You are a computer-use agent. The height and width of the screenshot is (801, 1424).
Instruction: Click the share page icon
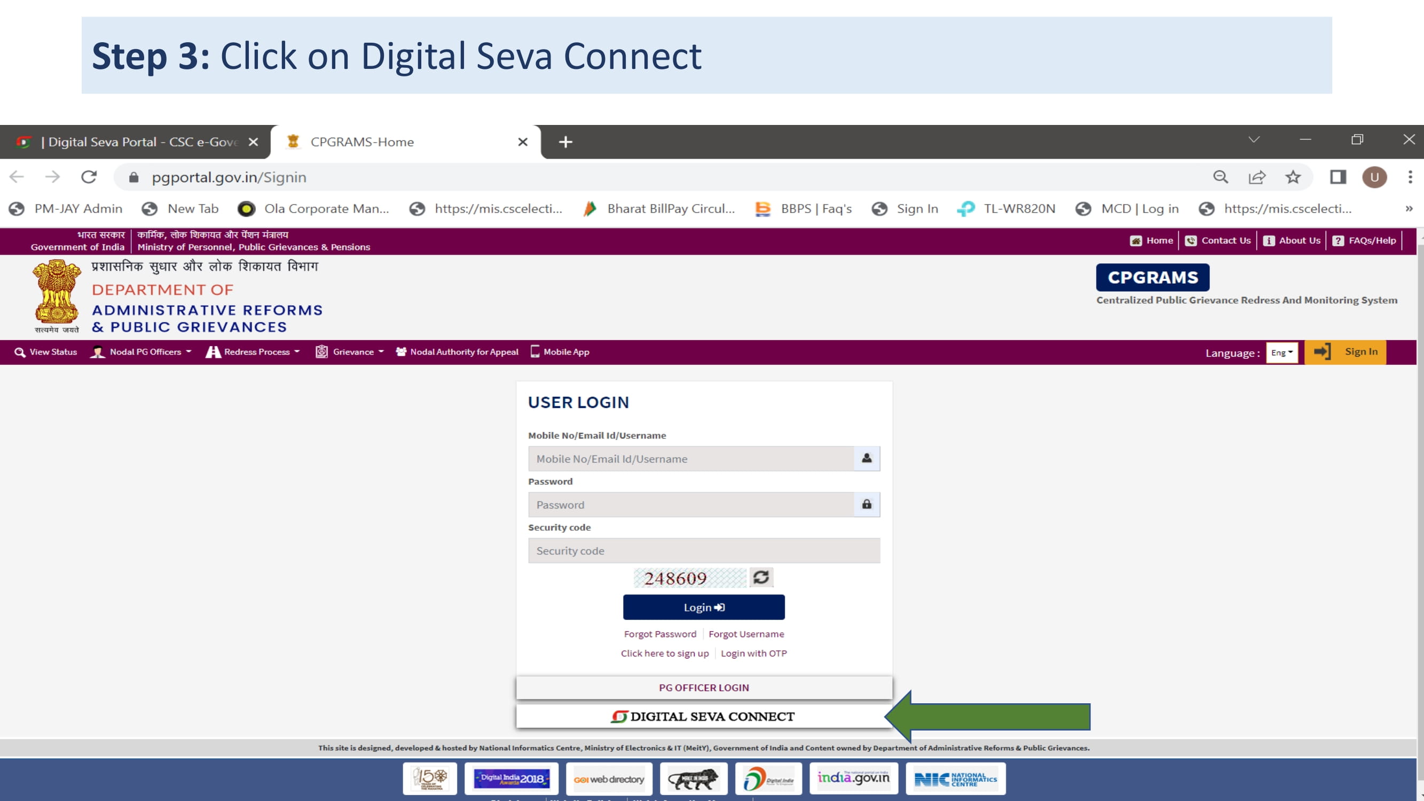(1256, 177)
